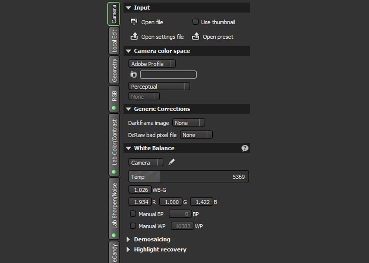Enable the Manual BP checkbox

pyautogui.click(x=133, y=214)
